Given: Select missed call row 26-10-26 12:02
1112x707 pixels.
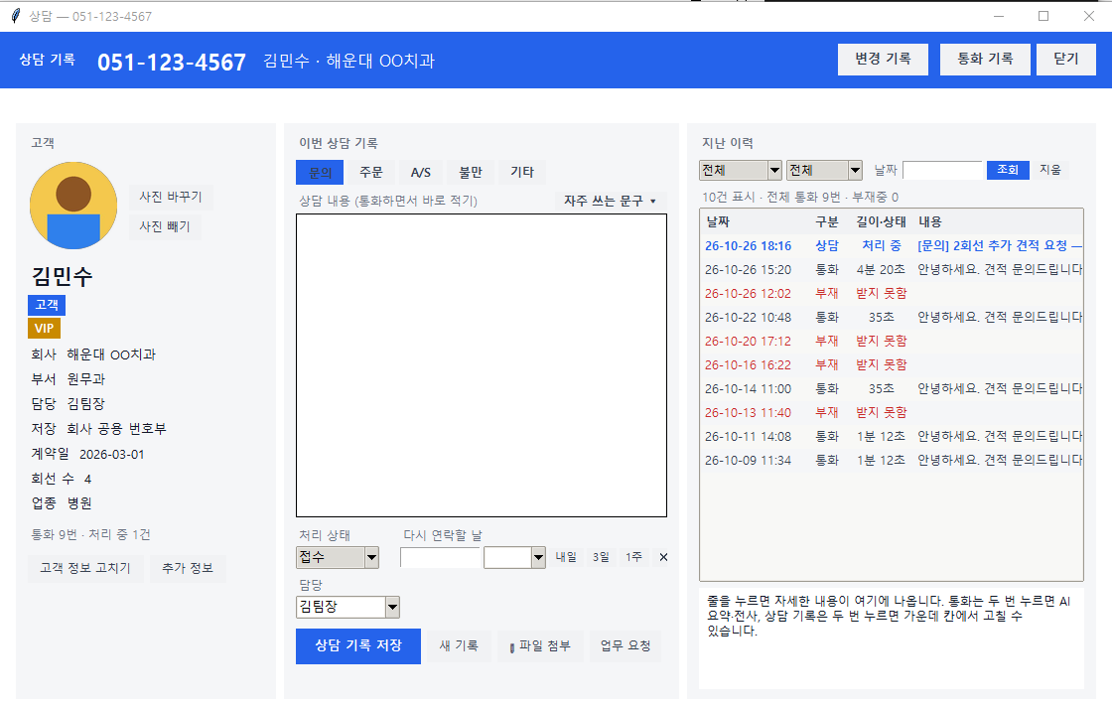Looking at the screenshot, I should (892, 294).
